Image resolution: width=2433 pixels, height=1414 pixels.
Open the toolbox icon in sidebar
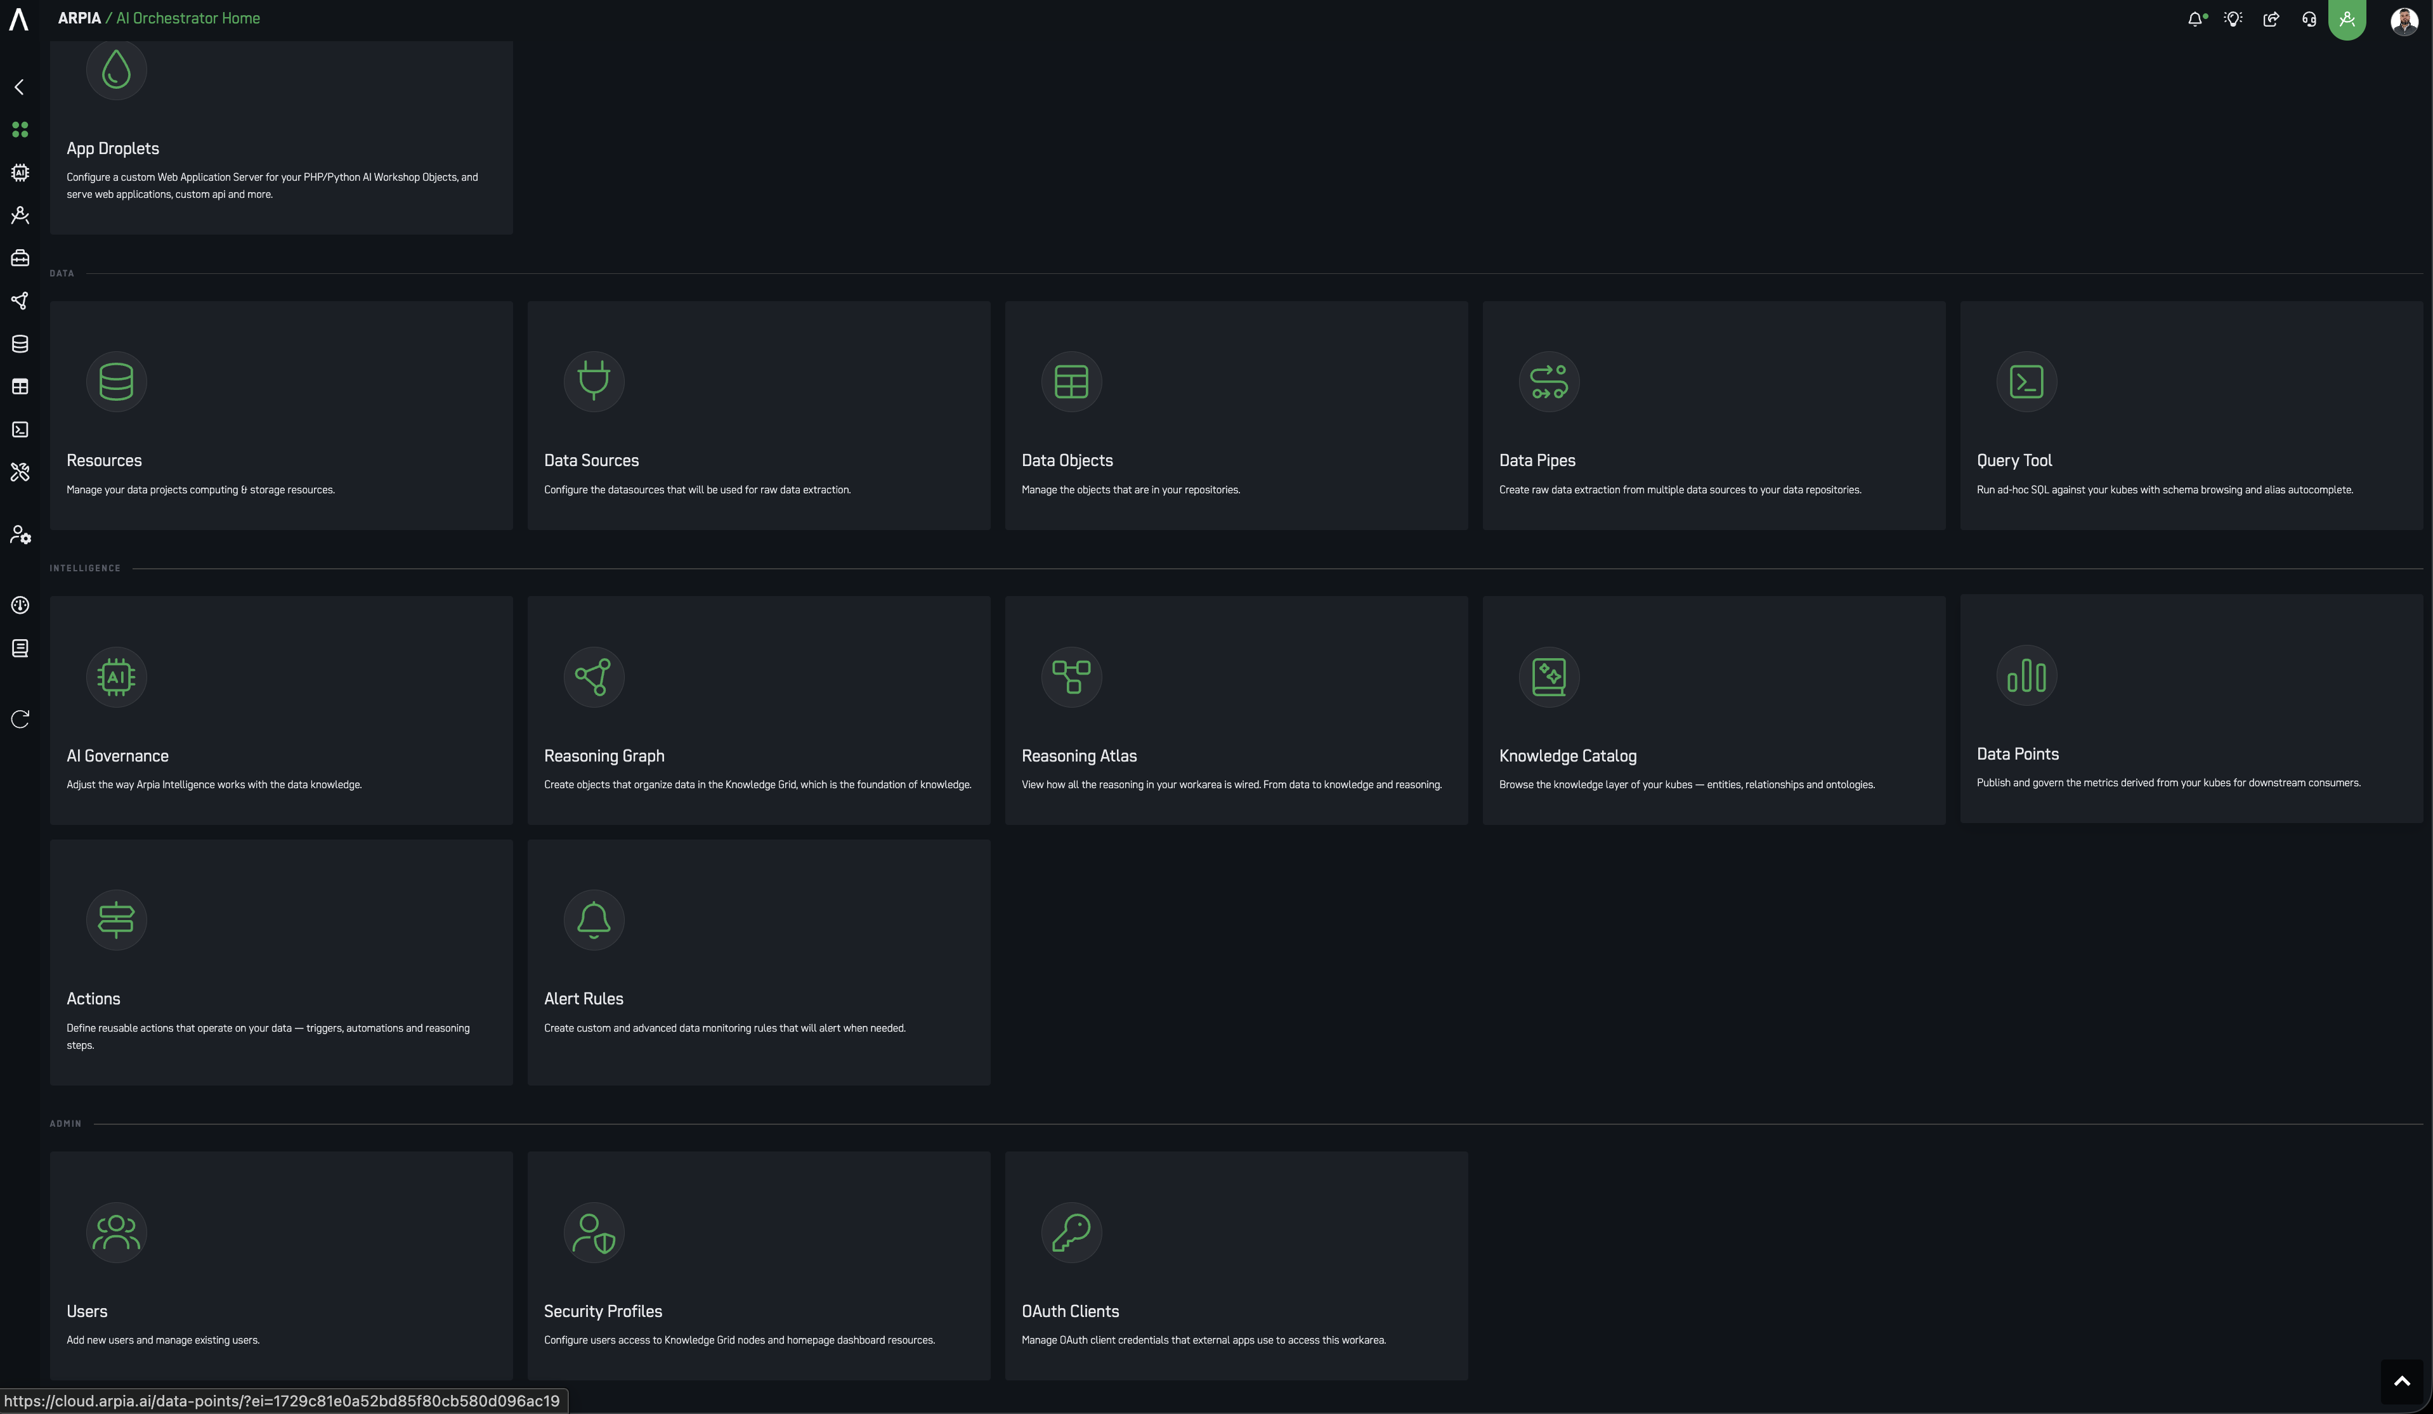pyautogui.click(x=19, y=257)
